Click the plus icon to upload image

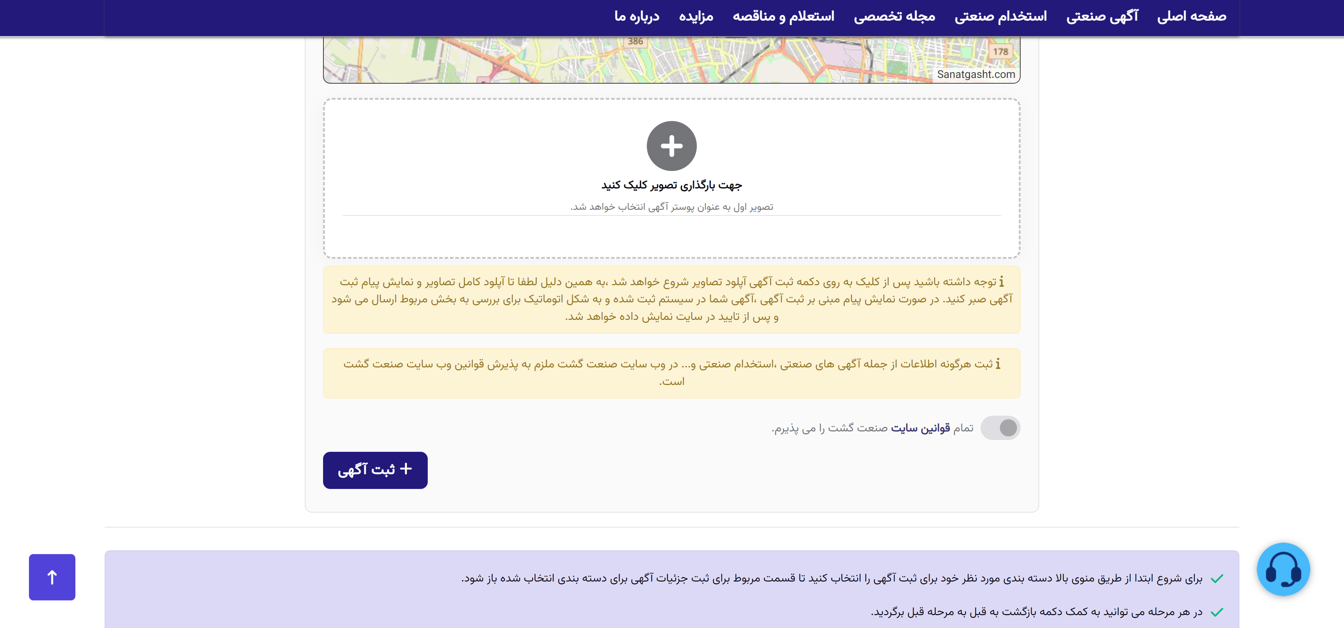(x=671, y=146)
